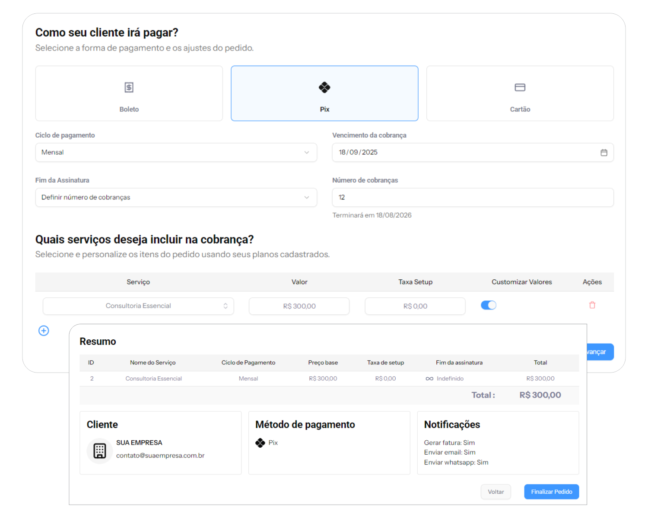Image resolution: width=648 pixels, height=518 pixels.
Task: Add a new service with plus icon
Action: pos(44,331)
